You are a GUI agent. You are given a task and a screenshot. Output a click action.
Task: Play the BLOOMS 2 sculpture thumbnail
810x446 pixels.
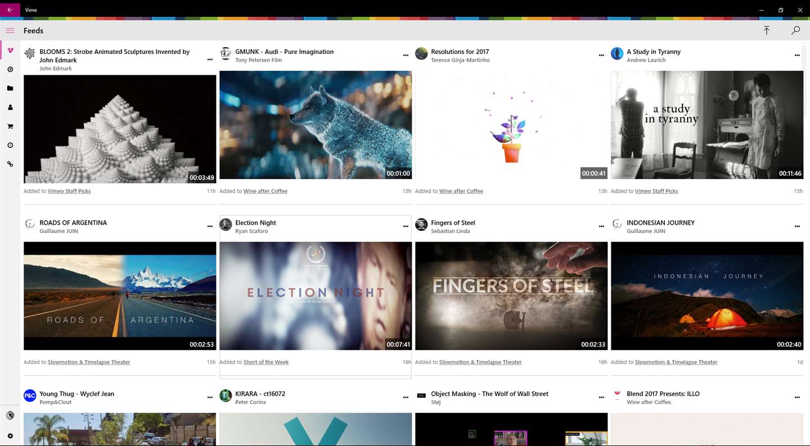tap(120, 129)
